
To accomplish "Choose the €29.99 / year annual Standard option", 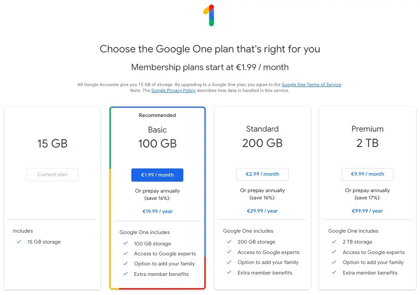I will 262,210.
